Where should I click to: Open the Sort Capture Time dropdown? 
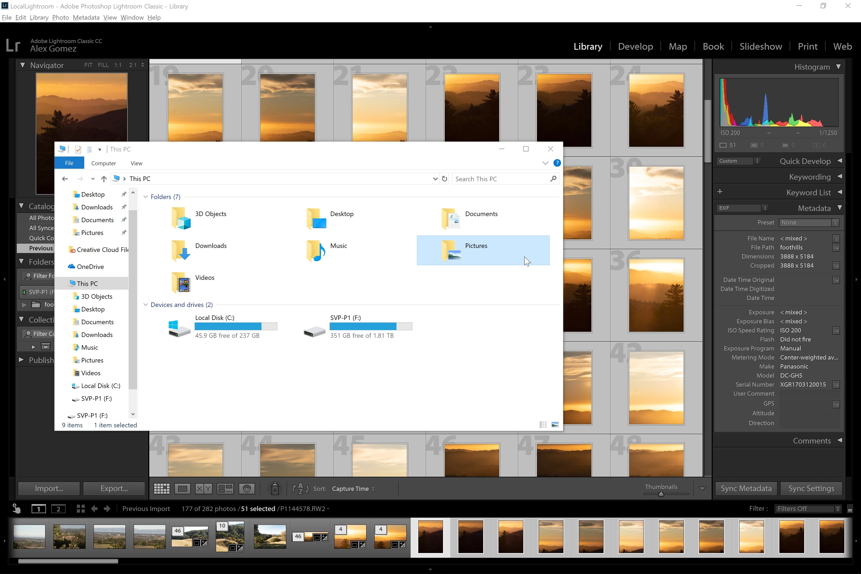click(x=353, y=489)
